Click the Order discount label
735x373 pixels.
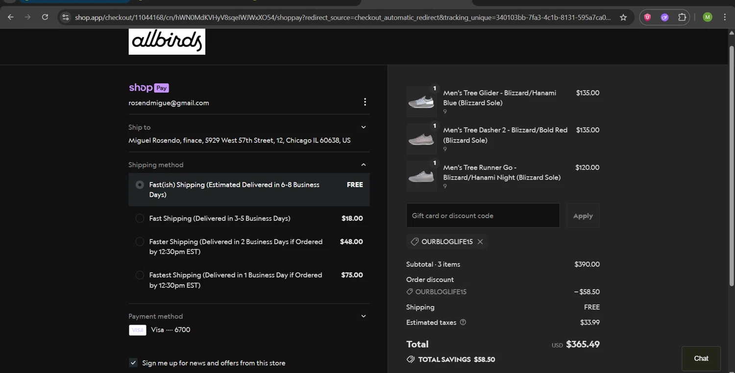tap(430, 280)
